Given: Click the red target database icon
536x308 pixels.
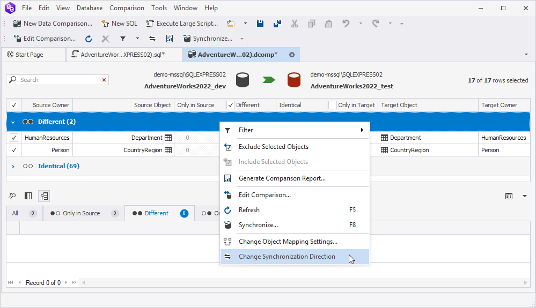Looking at the screenshot, I should click(293, 80).
